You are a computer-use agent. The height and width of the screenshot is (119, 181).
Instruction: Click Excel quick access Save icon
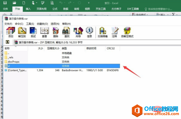pos(5,3)
